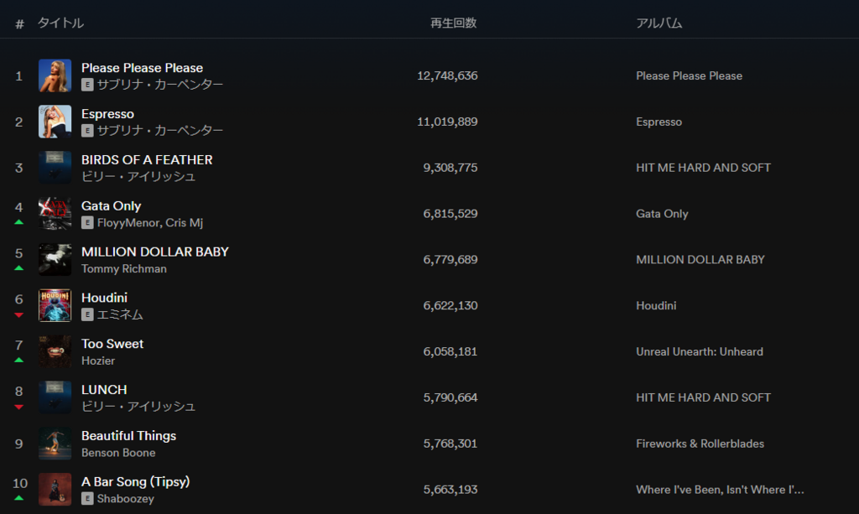Open Houdini cover art thumbnail
Image resolution: width=859 pixels, height=514 pixels.
[x=55, y=305]
